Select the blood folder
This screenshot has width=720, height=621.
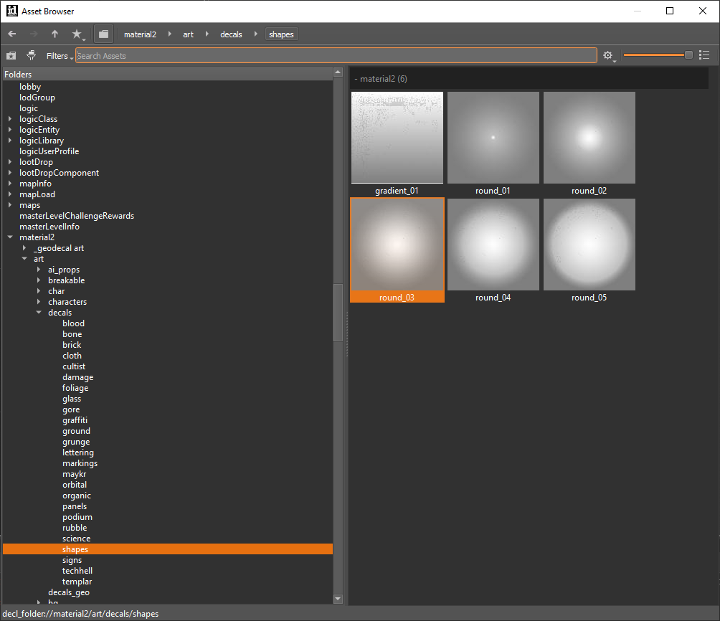point(73,323)
